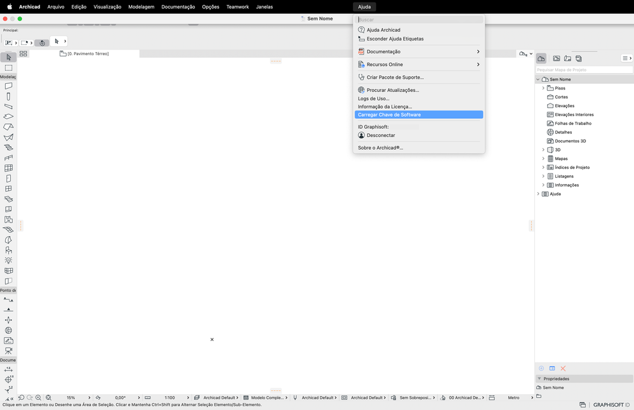Select the Stair tool
Screen dimensions: 634x410
(x=8, y=148)
